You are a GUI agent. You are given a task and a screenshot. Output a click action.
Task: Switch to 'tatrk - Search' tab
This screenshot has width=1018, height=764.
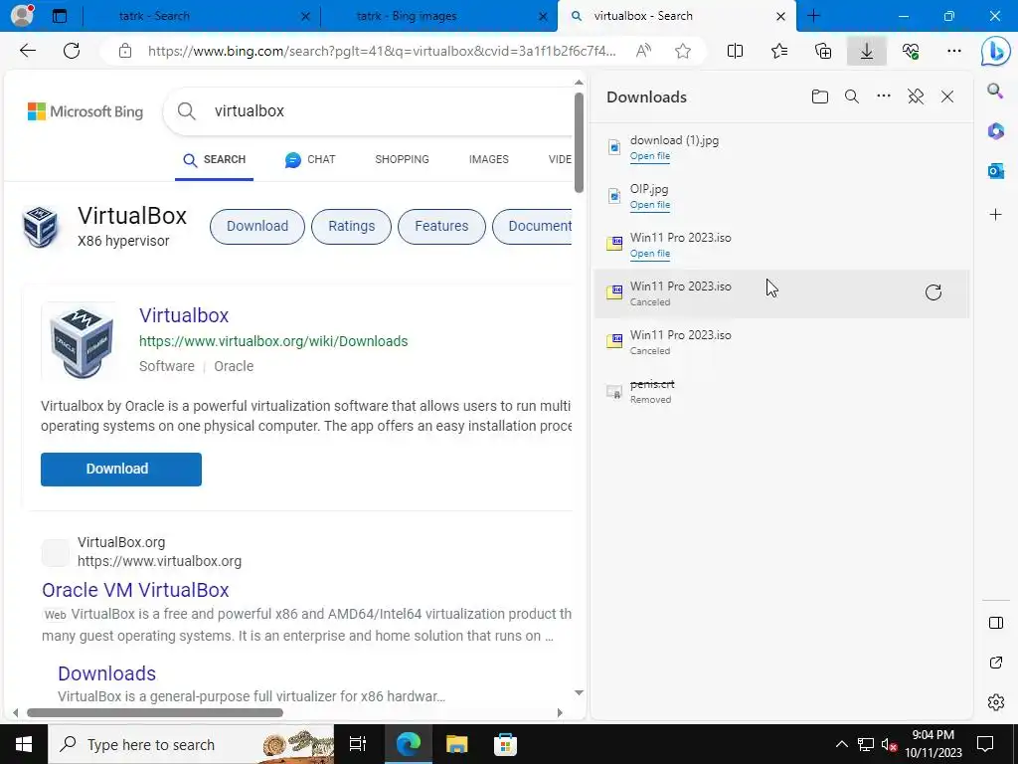(x=201, y=16)
